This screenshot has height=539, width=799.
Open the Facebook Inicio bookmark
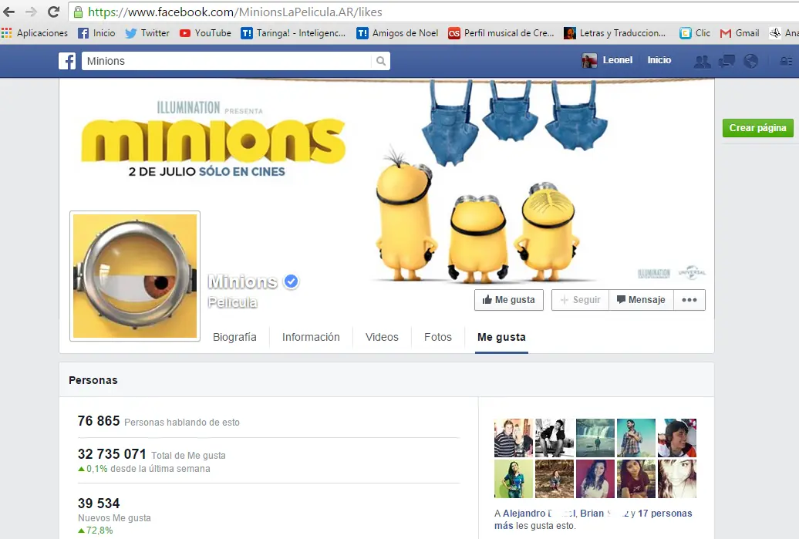pos(96,33)
